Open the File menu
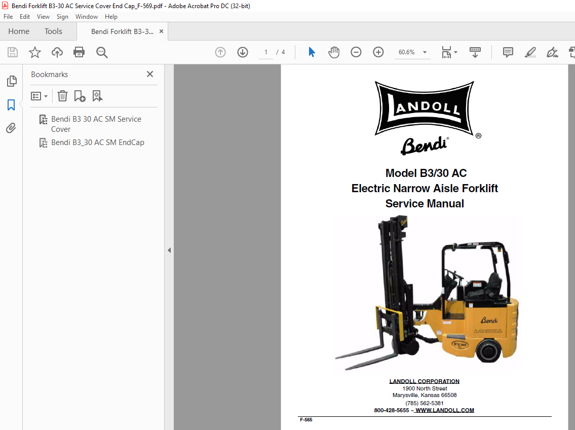This screenshot has height=430, width=575. [8, 17]
